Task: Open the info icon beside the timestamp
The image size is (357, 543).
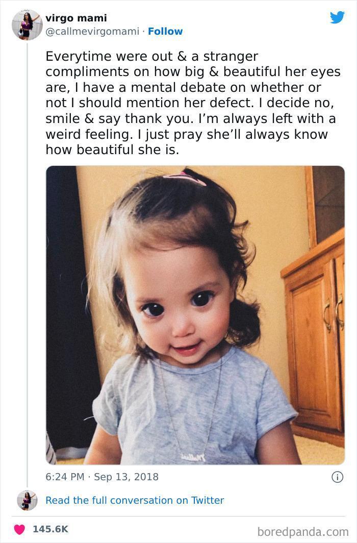Action: (337, 477)
